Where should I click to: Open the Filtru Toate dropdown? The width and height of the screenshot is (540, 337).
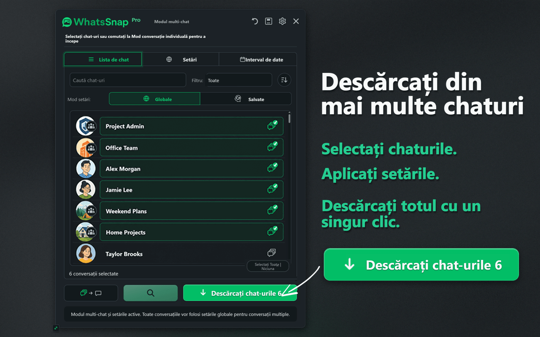coord(239,80)
